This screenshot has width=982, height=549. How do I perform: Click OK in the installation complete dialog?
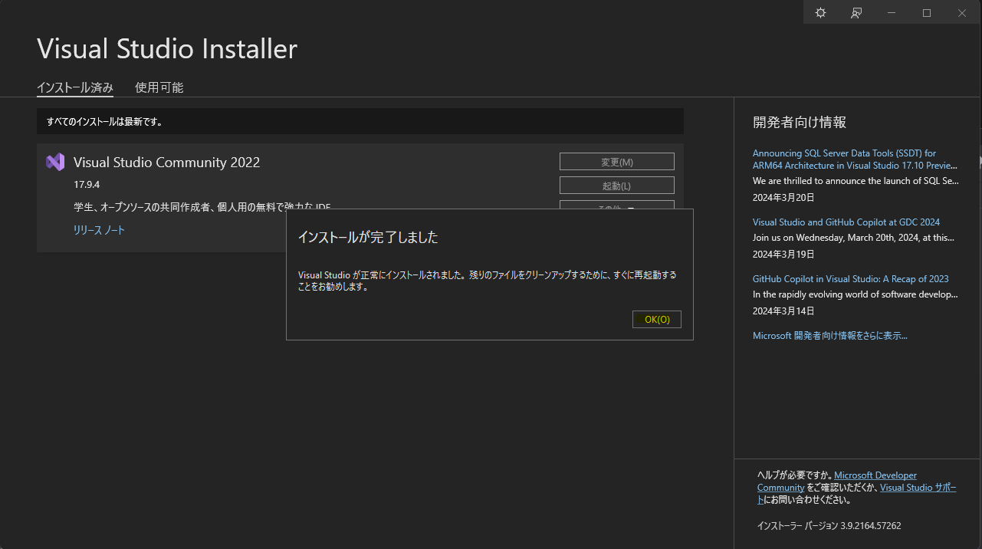(656, 319)
